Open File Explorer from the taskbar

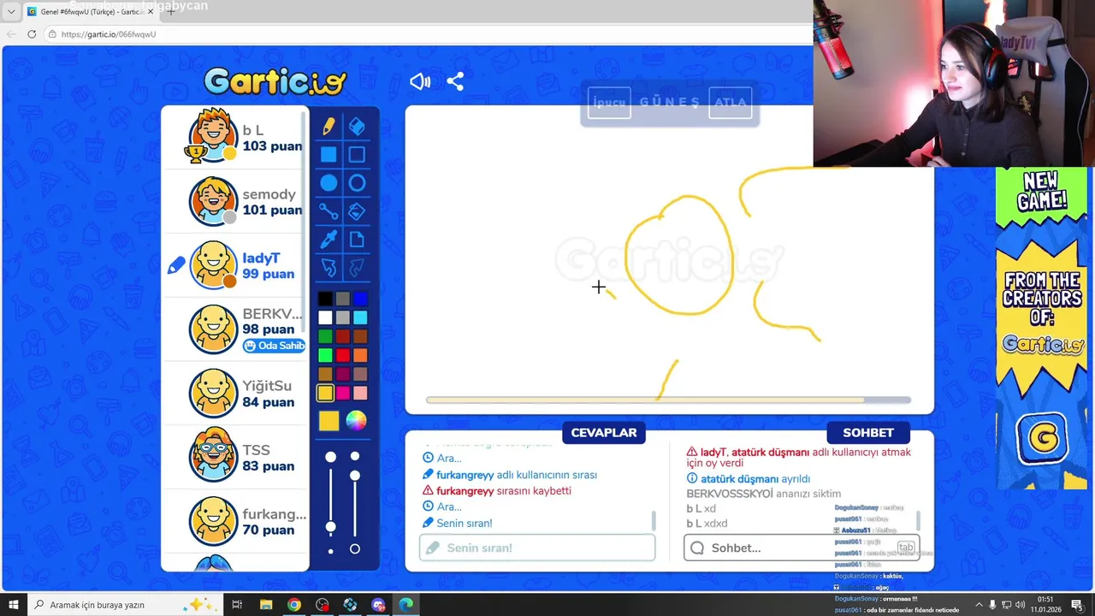pos(265,605)
